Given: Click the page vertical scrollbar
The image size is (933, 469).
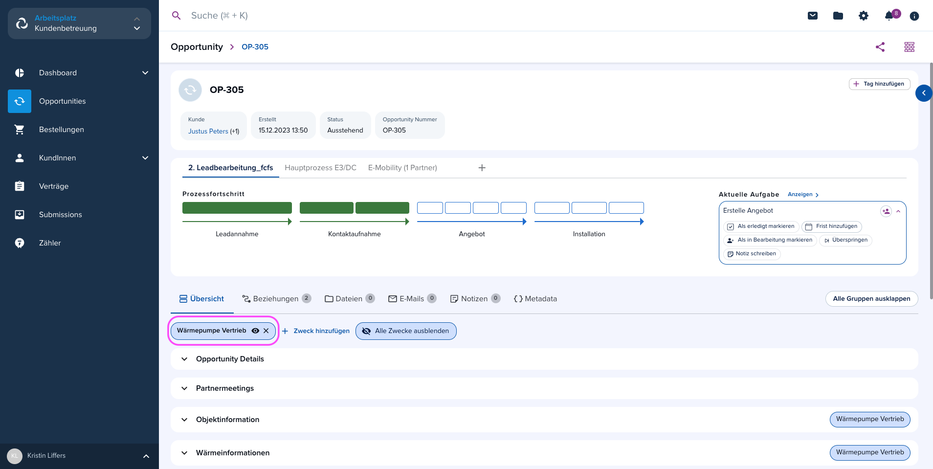Looking at the screenshot, I should tap(931, 181).
